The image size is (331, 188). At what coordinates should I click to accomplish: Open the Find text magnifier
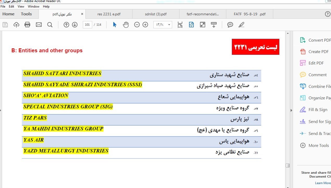click(x=50, y=25)
